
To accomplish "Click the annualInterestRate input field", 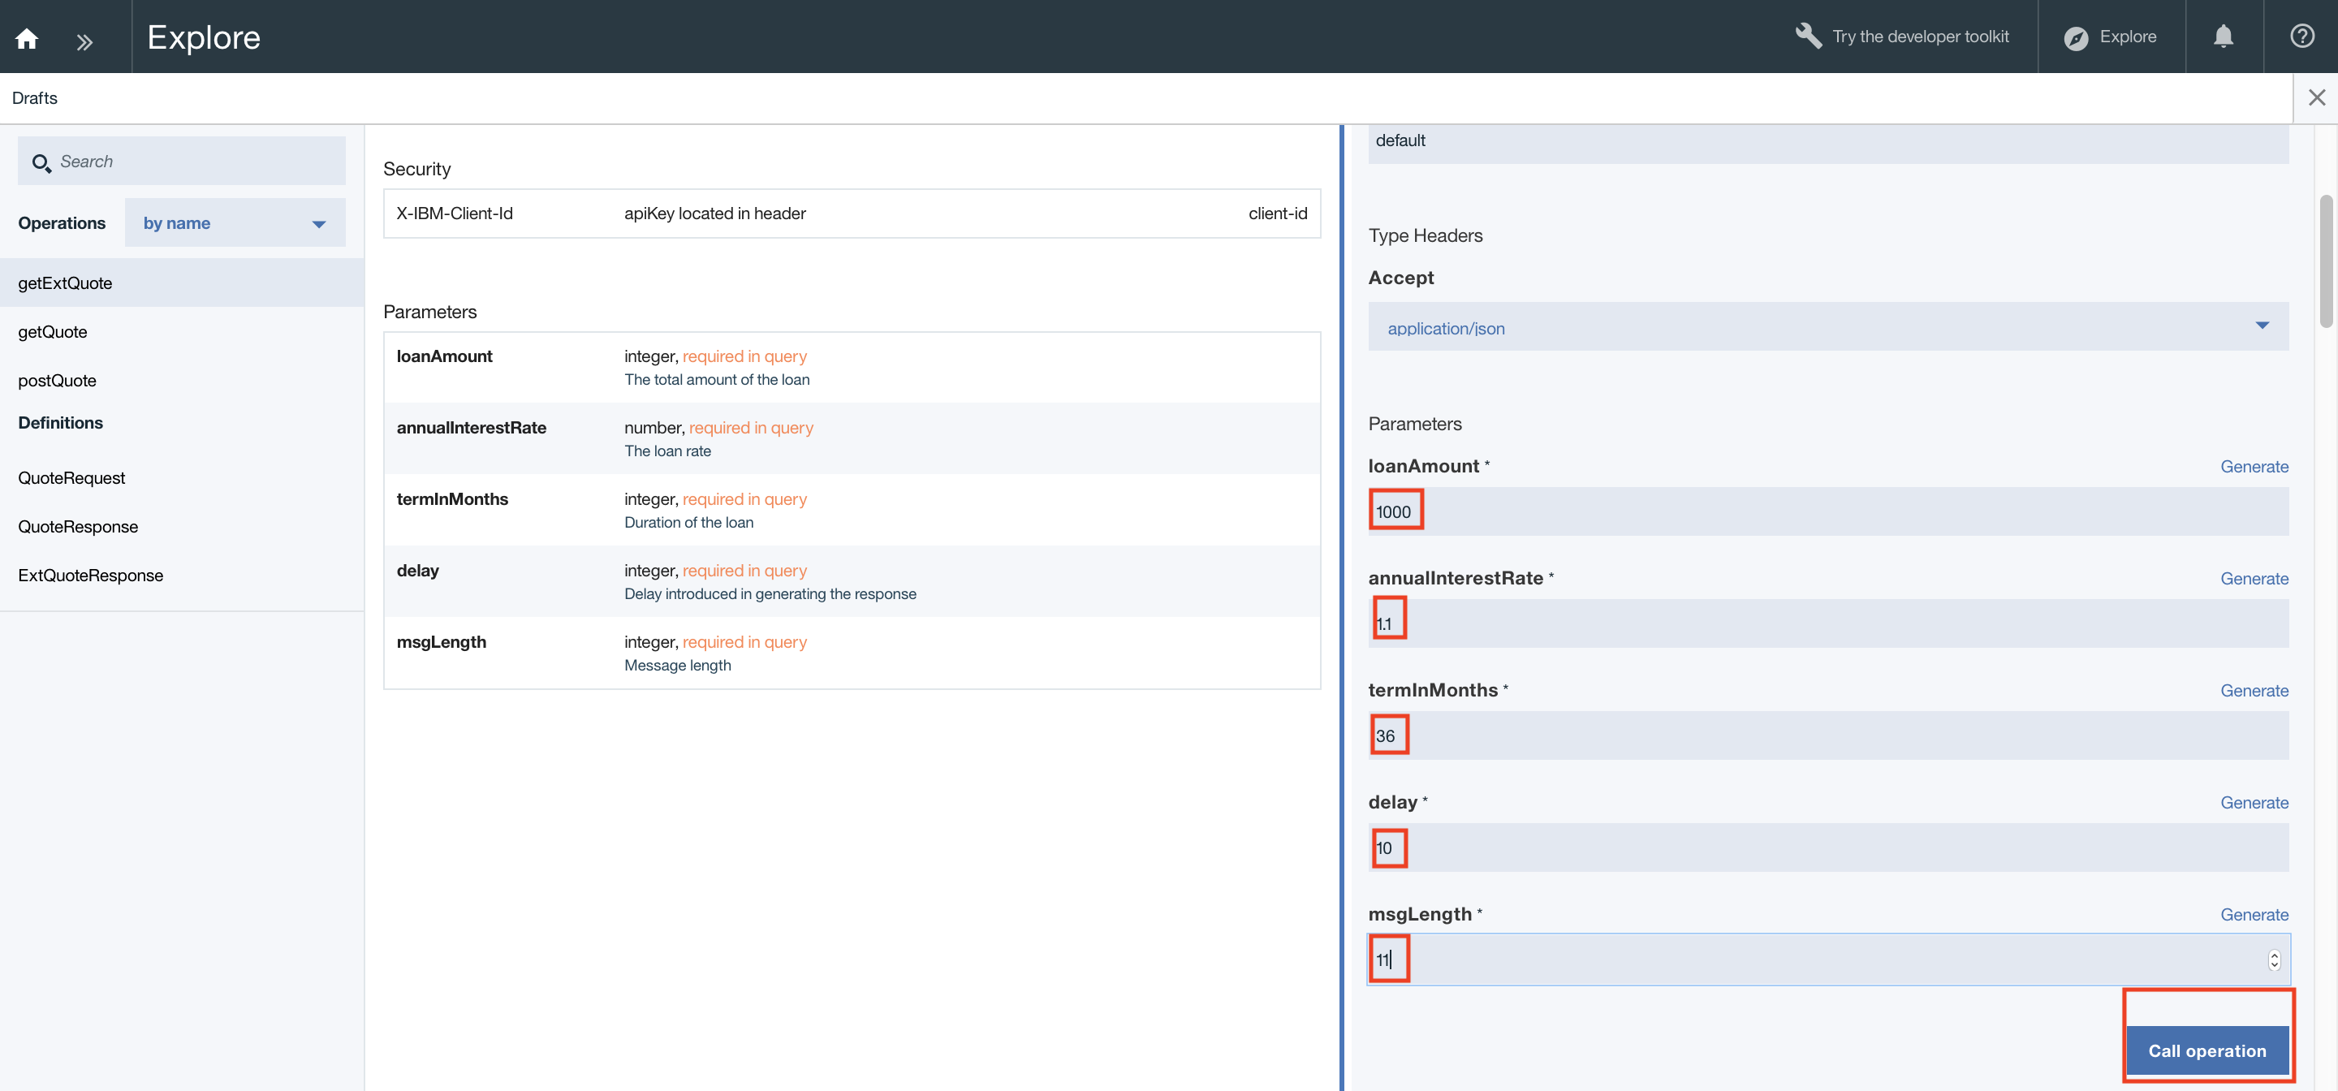I will pos(1828,623).
